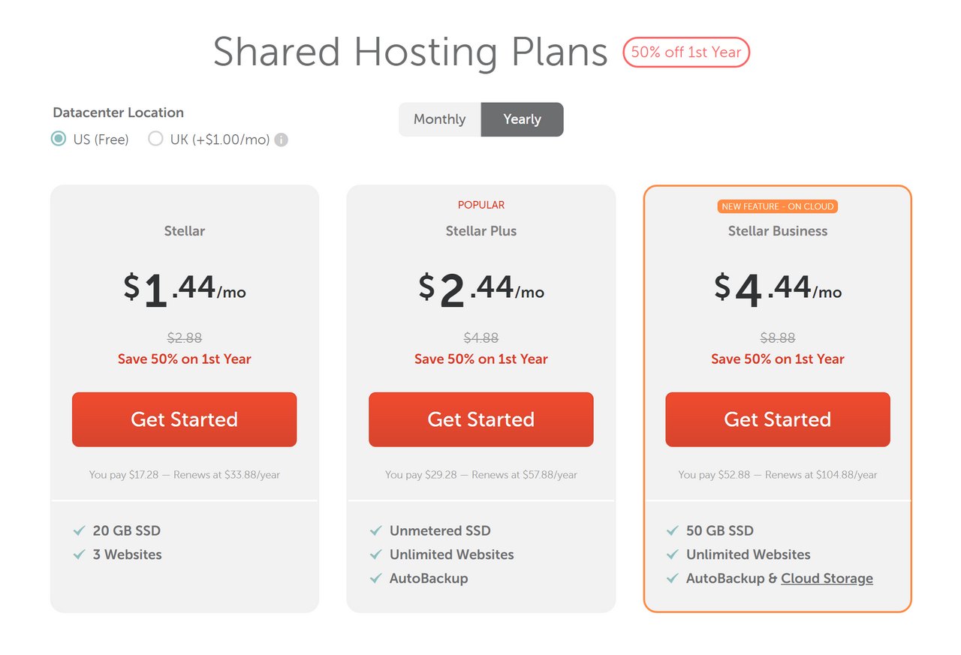Click the checkmark beside AutoBackup in Stellar Plus

pyautogui.click(x=375, y=578)
